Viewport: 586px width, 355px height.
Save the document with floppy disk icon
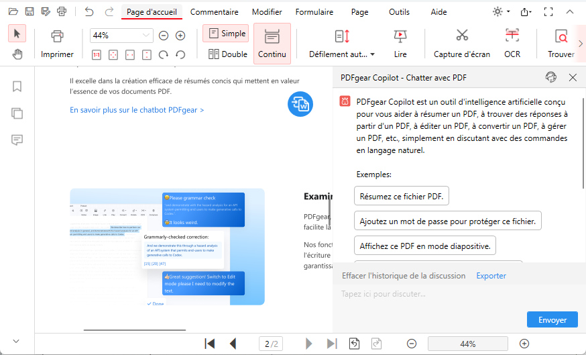pyautogui.click(x=30, y=11)
